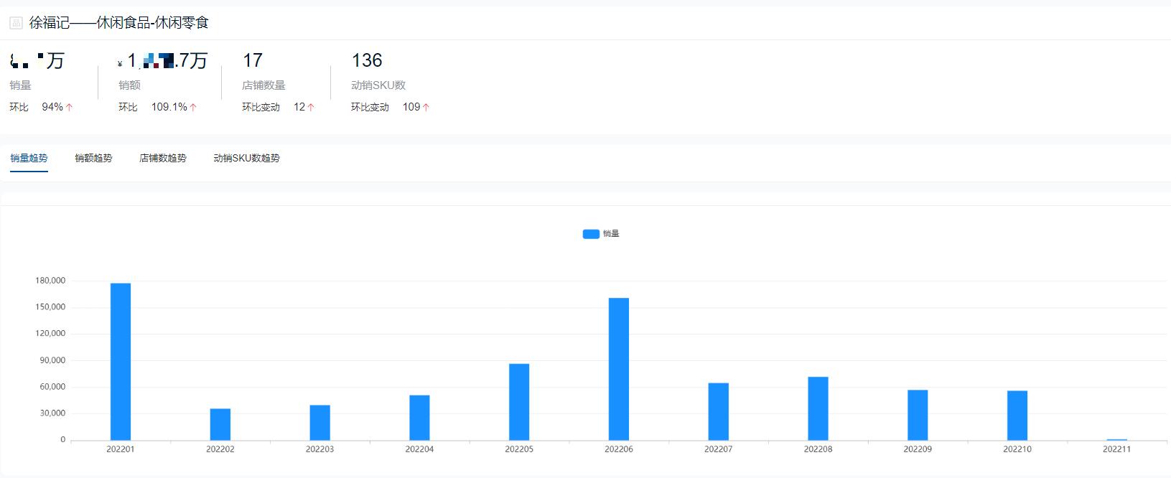
Task: Click the 202201 sales bar
Action: [121, 362]
